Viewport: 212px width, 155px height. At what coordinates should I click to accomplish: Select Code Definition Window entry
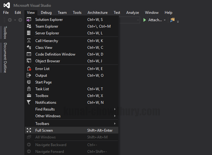[x=72, y=54]
